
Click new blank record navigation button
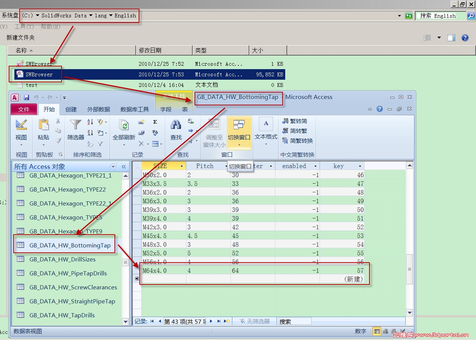(x=227, y=321)
